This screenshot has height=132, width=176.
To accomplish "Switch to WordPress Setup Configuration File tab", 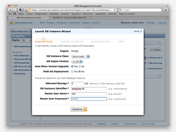I will pyautogui.click(x=63, y=18).
